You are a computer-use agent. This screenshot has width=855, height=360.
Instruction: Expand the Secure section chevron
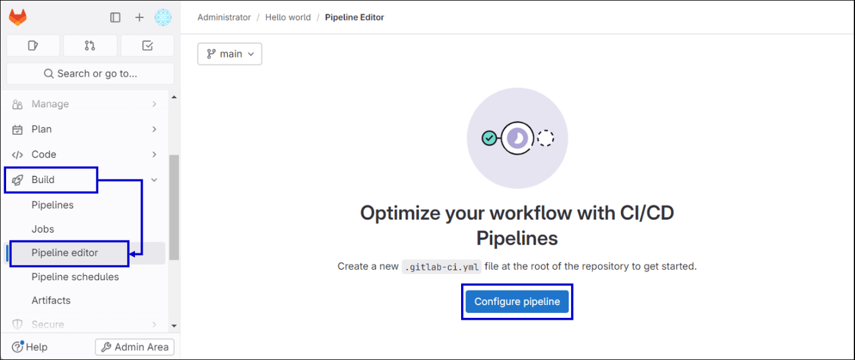155,325
